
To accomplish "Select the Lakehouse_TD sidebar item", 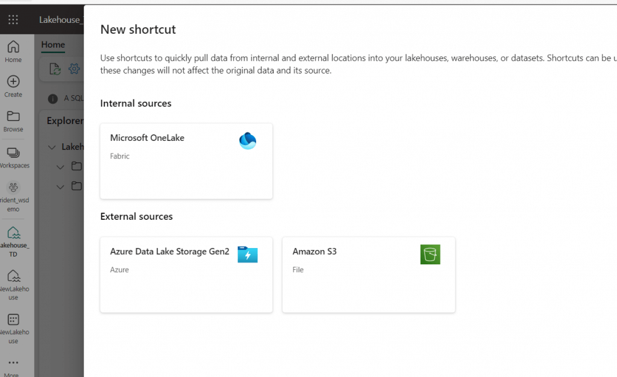I will pyautogui.click(x=13, y=241).
